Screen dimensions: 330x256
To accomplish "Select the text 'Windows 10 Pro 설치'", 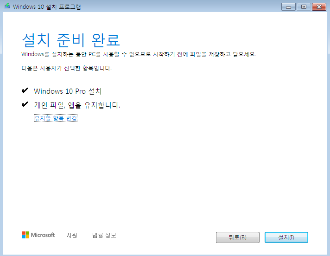I will [x=68, y=91].
